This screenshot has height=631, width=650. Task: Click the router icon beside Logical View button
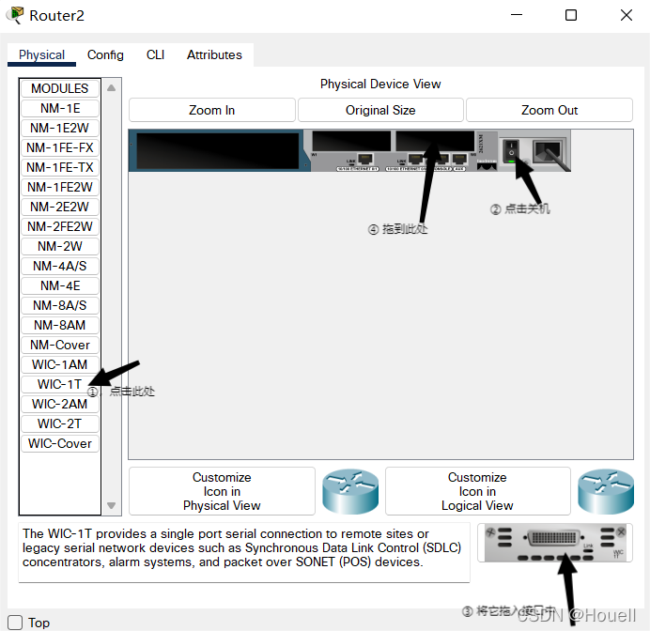tap(606, 491)
